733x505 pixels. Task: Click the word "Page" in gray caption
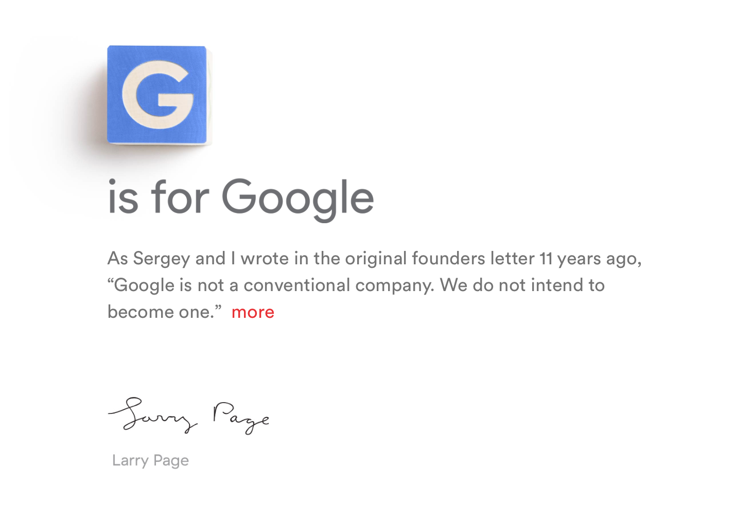[171, 460]
